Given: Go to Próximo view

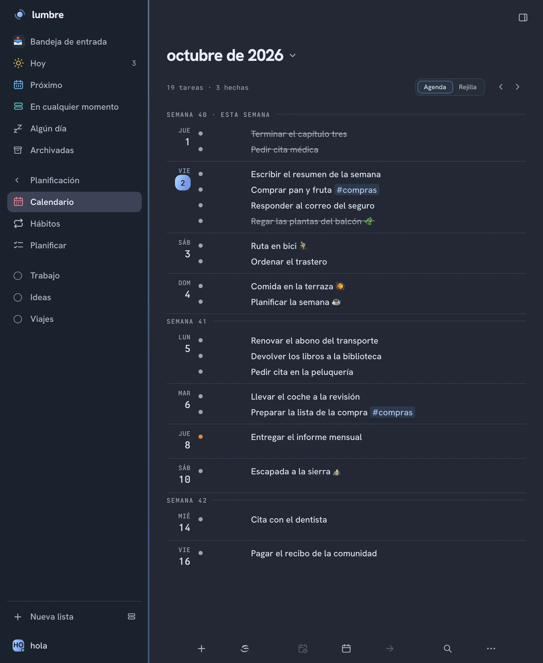Looking at the screenshot, I should (74, 85).
